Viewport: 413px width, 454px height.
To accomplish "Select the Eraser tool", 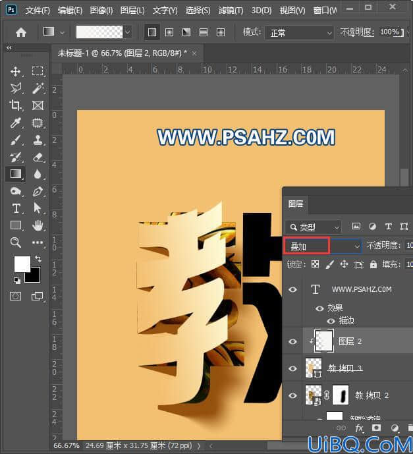I will point(38,157).
